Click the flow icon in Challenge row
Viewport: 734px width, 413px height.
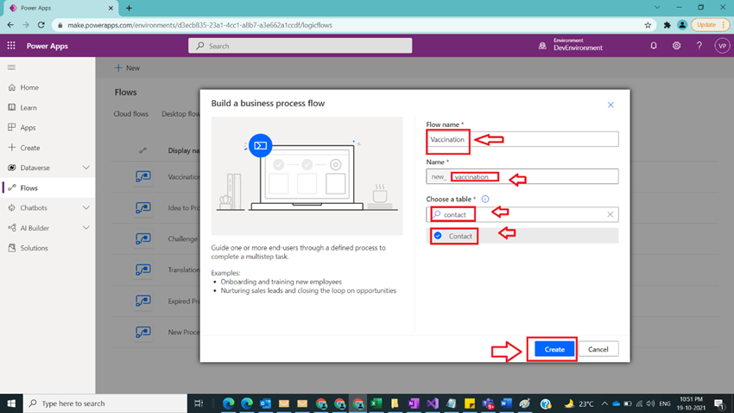[x=143, y=238]
